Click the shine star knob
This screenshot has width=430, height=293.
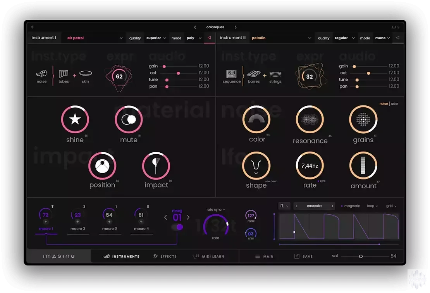pyautogui.click(x=75, y=119)
